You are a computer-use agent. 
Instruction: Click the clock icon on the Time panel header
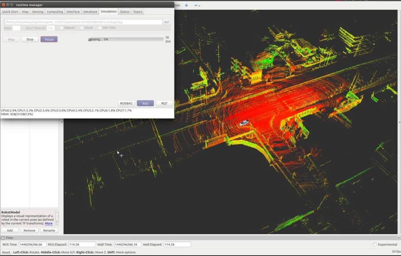[3, 238]
